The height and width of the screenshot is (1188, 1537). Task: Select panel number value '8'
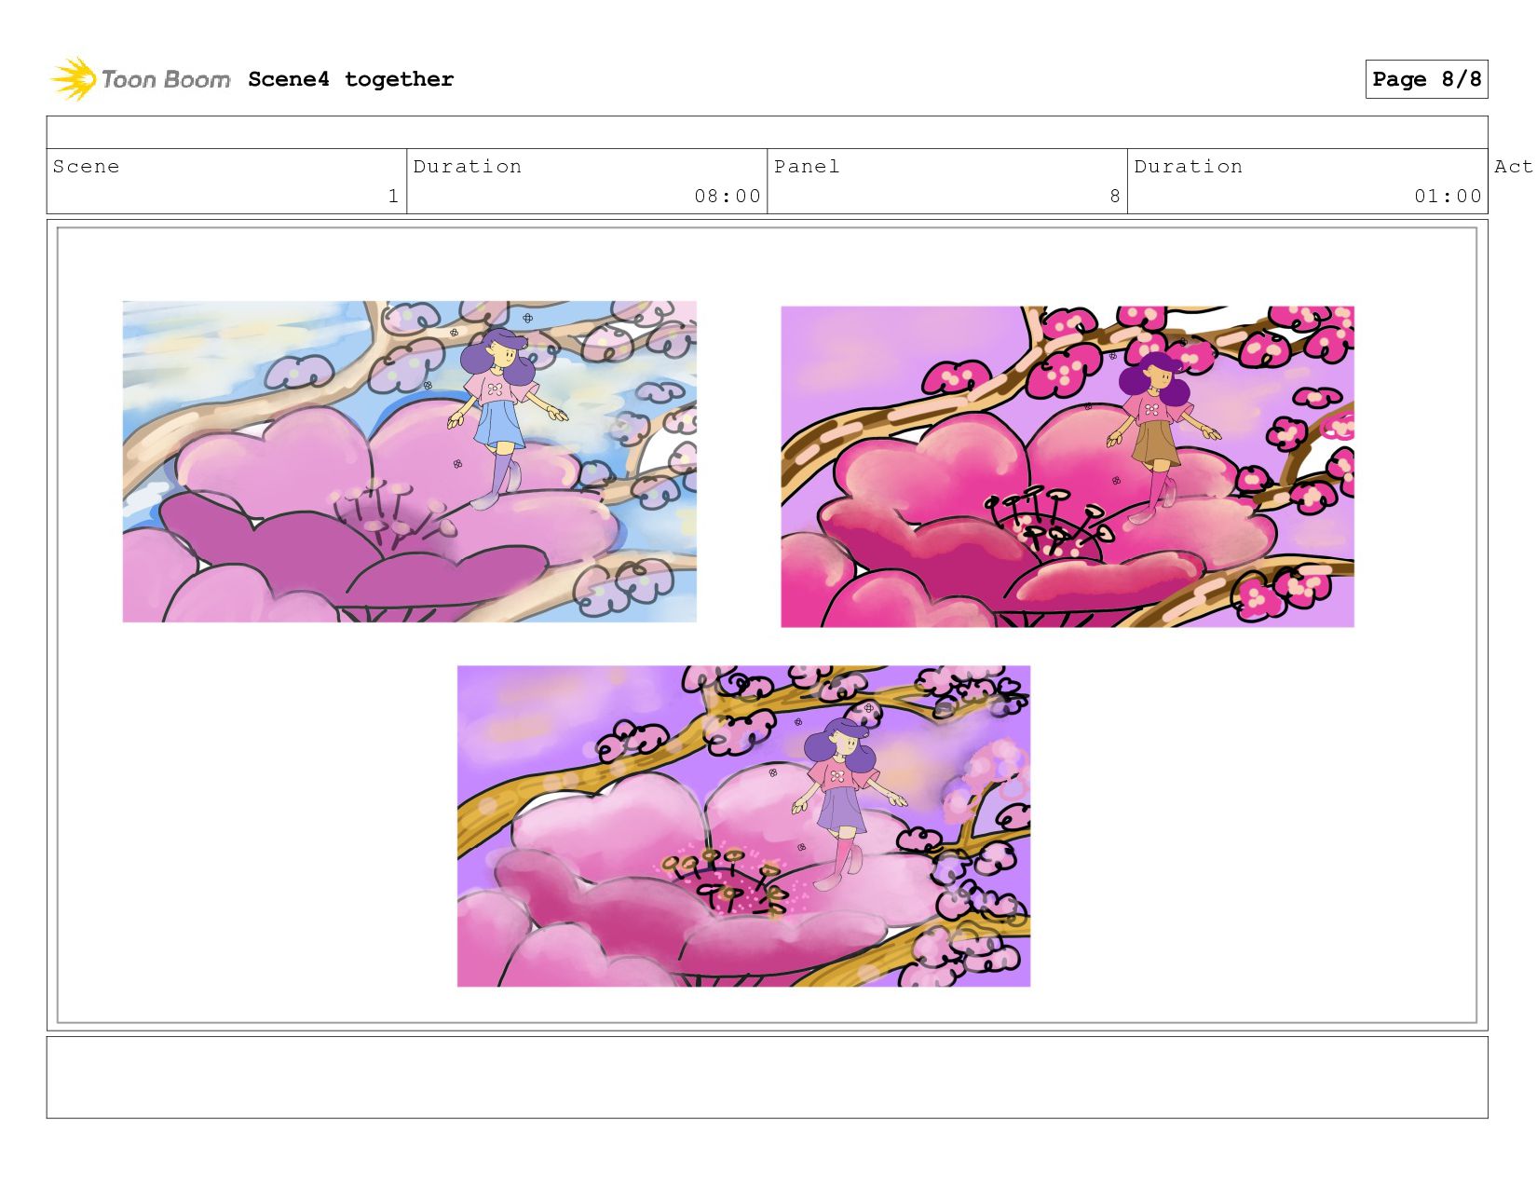point(1115,196)
